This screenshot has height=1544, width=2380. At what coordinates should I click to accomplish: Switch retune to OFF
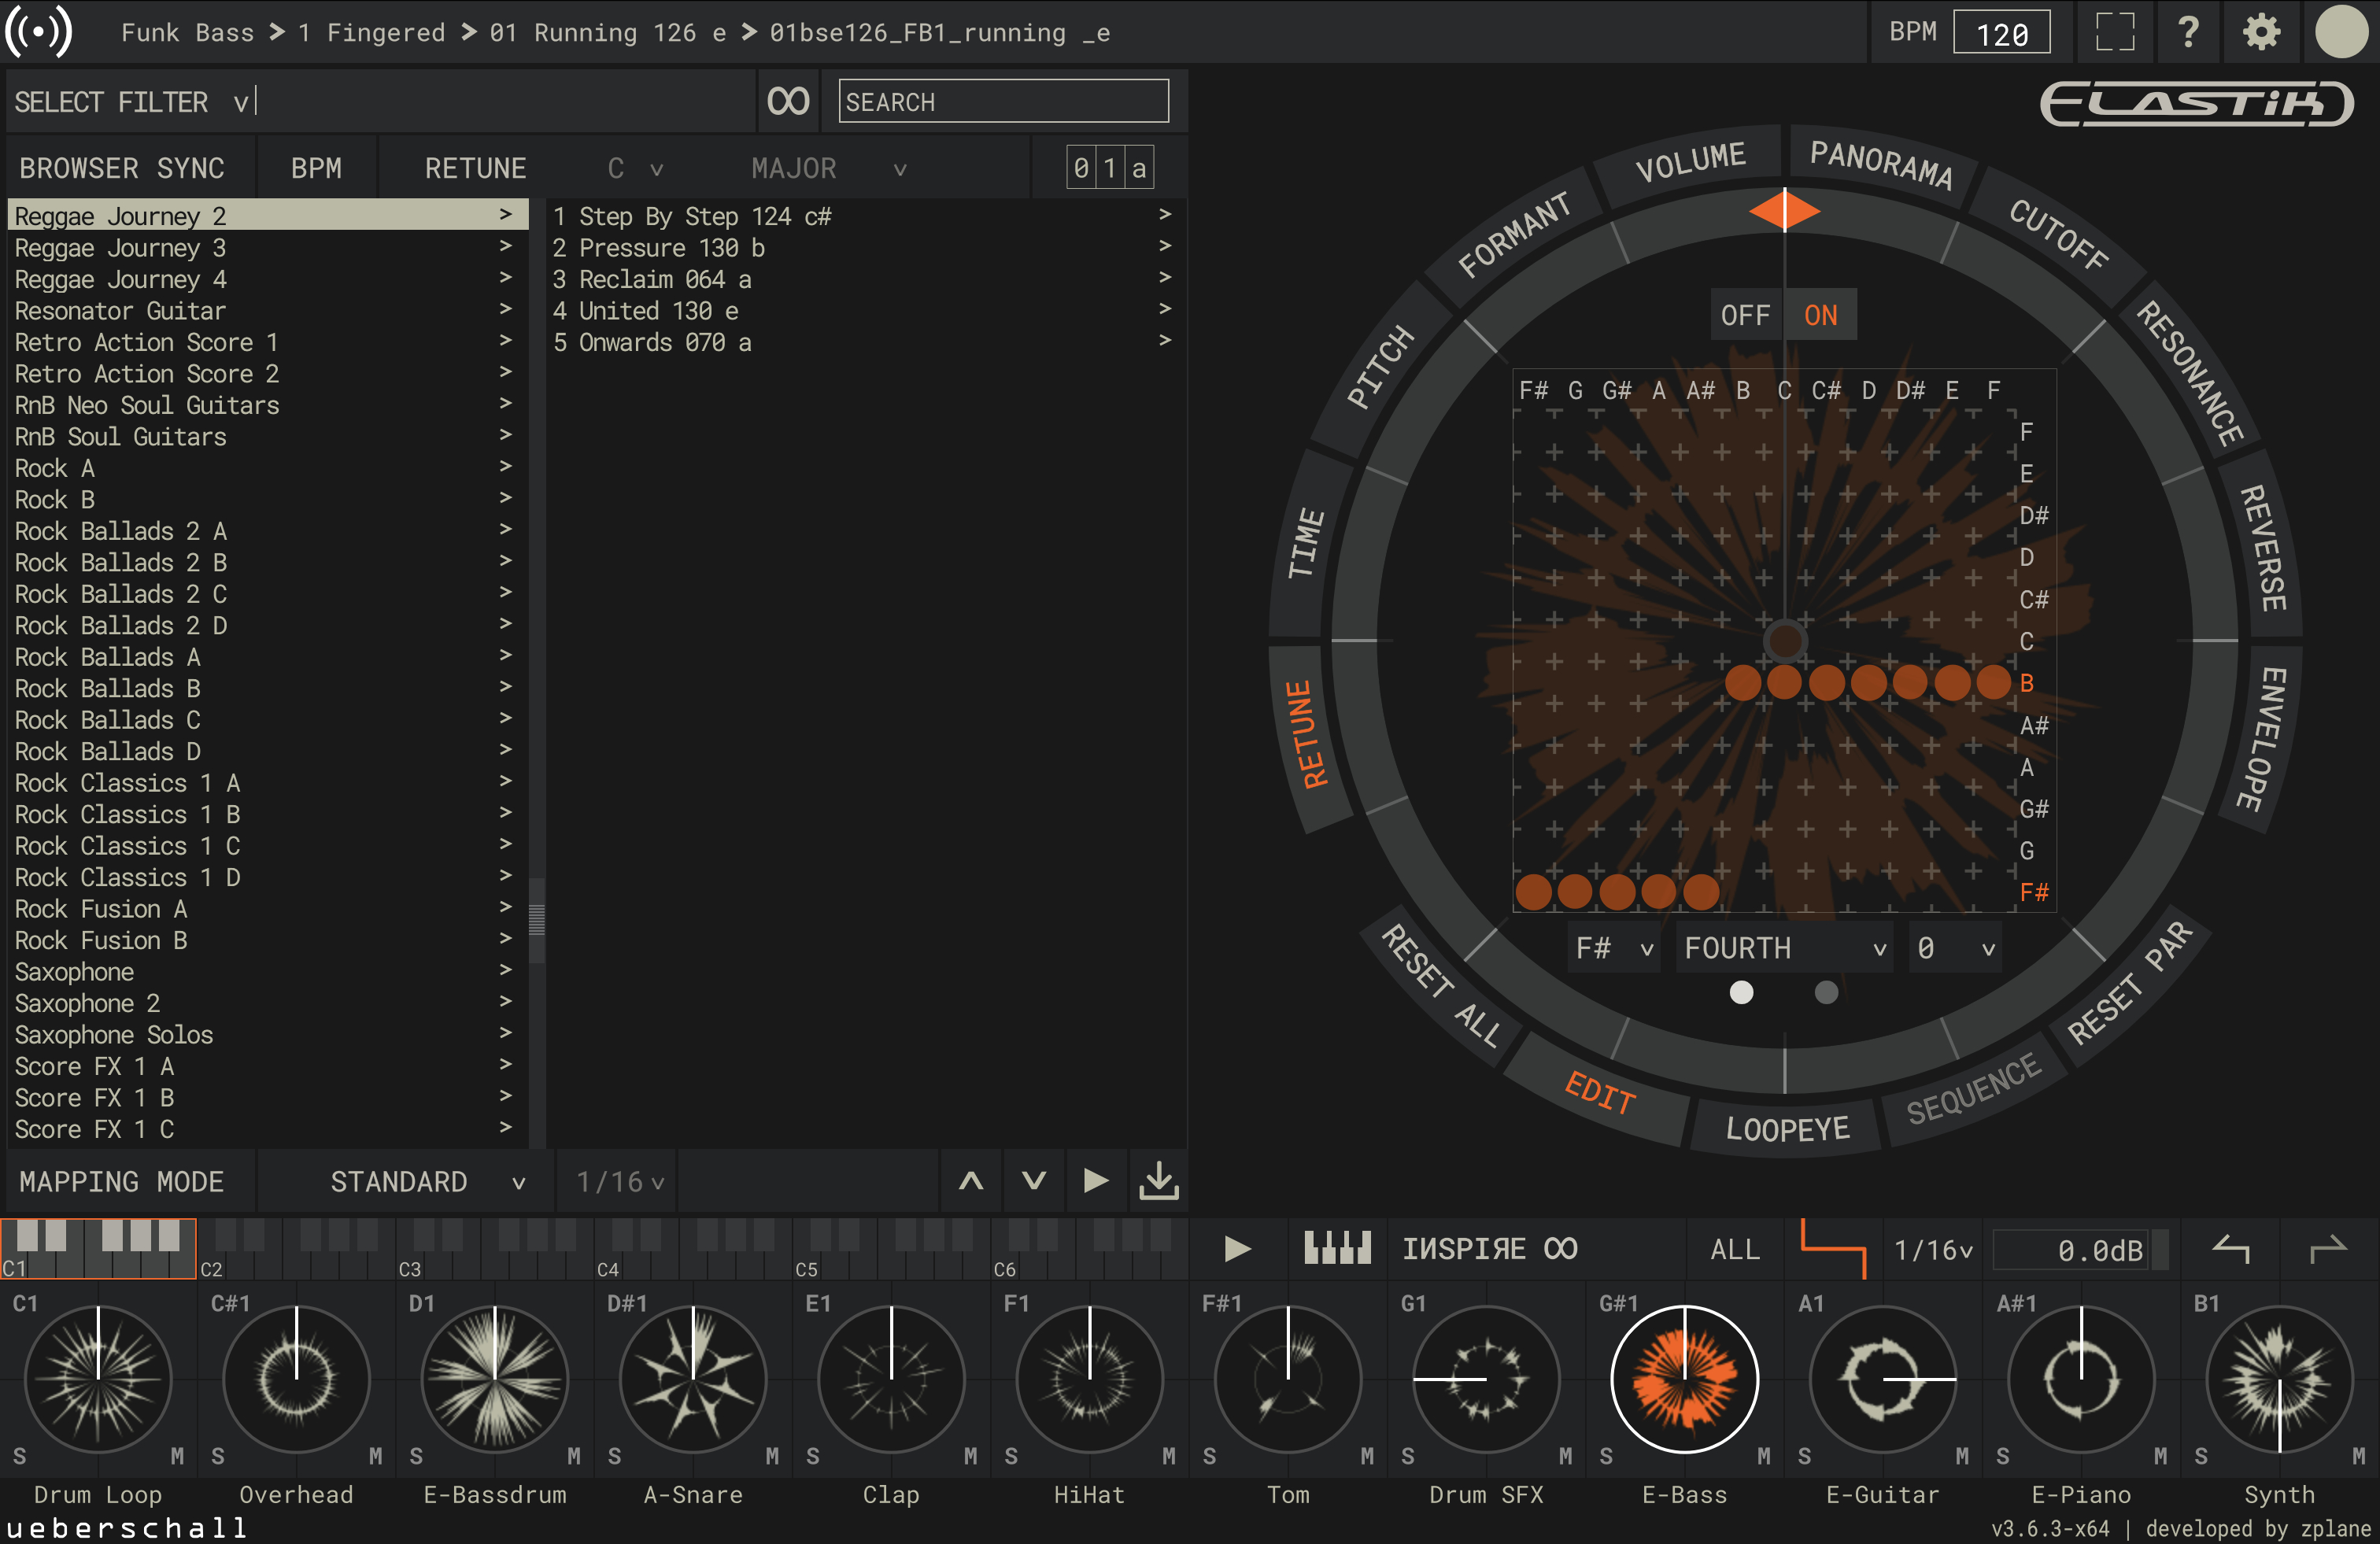pyautogui.click(x=1745, y=315)
